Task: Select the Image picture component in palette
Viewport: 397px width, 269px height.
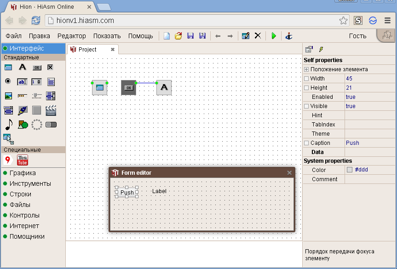Action: [x=8, y=96]
